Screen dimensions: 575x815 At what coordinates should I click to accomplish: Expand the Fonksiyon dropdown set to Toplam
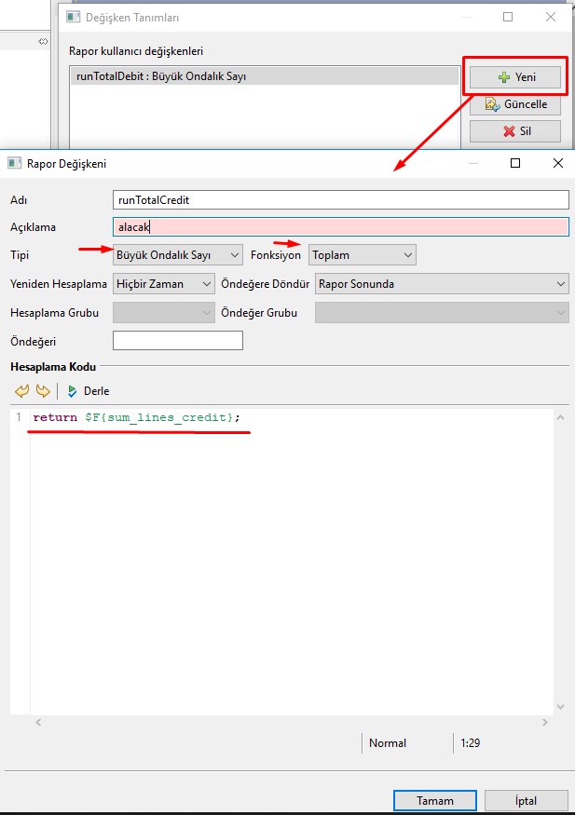363,254
